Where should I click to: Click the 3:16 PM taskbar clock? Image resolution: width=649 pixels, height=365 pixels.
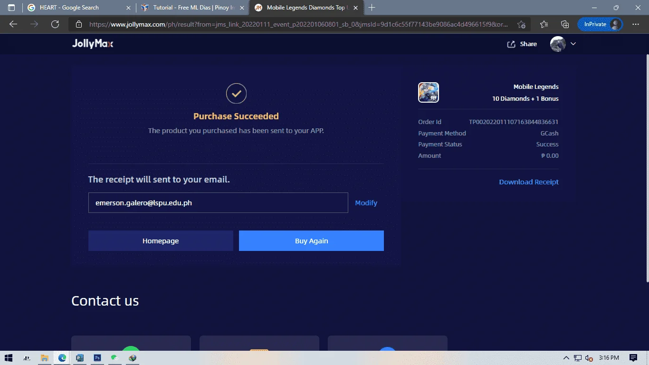pos(609,358)
